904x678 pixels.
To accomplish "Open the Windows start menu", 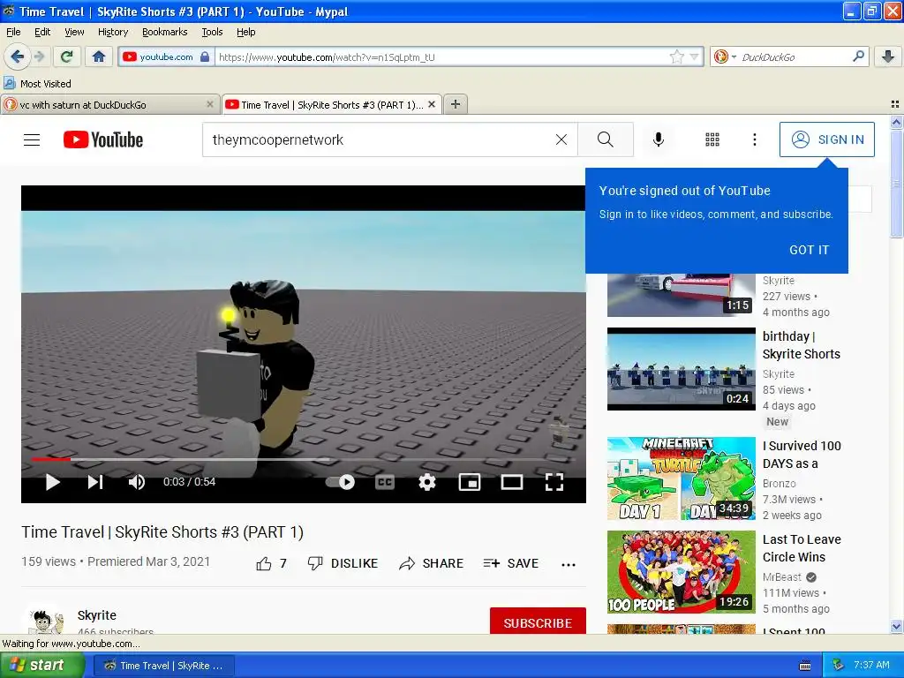I will tap(42, 666).
